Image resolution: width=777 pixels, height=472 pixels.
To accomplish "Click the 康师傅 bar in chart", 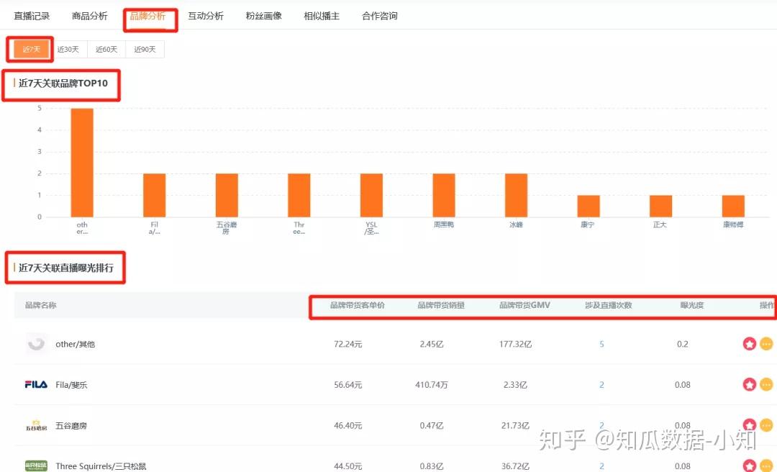I will 733,206.
